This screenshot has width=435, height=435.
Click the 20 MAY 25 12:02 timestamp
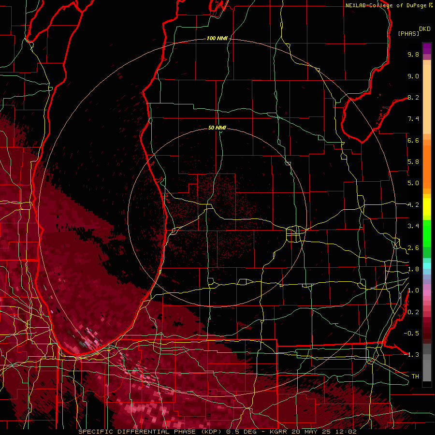324,432
